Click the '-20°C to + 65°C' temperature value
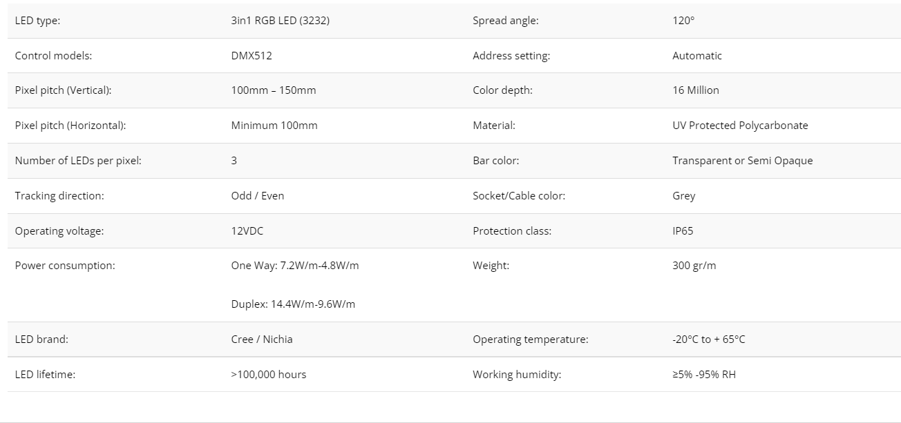 [709, 340]
